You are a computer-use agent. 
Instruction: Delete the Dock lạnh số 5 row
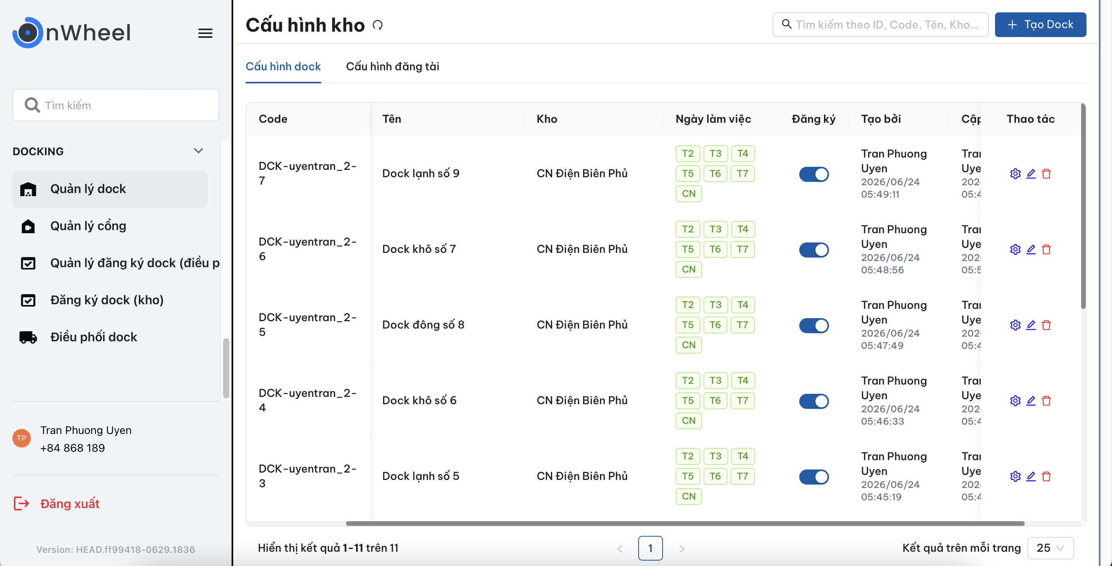(1046, 476)
